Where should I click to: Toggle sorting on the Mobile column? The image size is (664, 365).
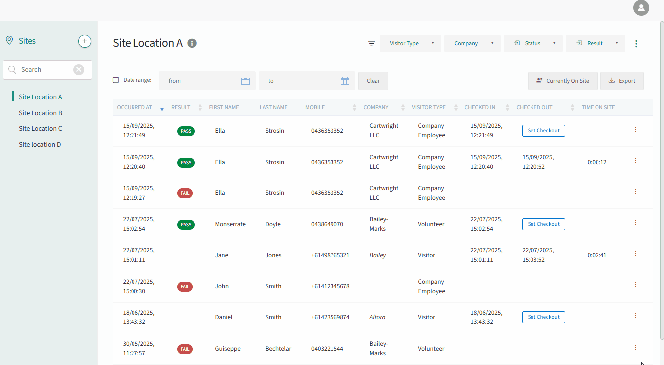(x=354, y=107)
